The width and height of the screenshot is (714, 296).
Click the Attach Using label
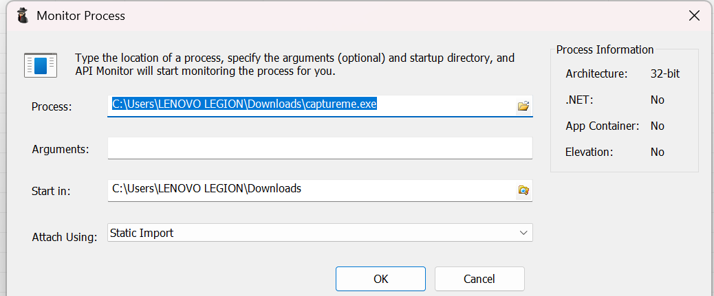[x=65, y=236]
